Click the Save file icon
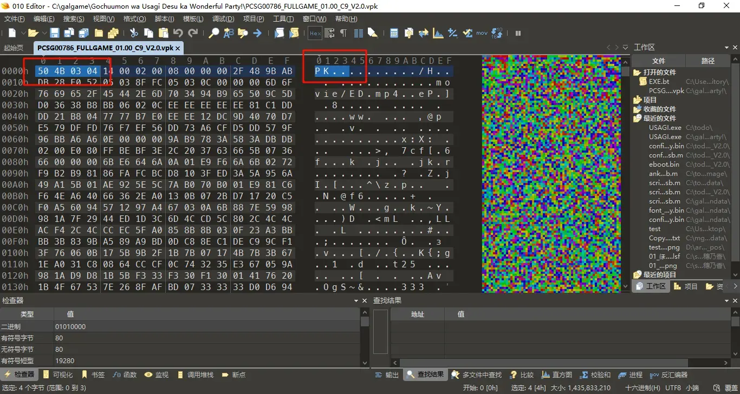This screenshot has width=740, height=394. pos(54,33)
